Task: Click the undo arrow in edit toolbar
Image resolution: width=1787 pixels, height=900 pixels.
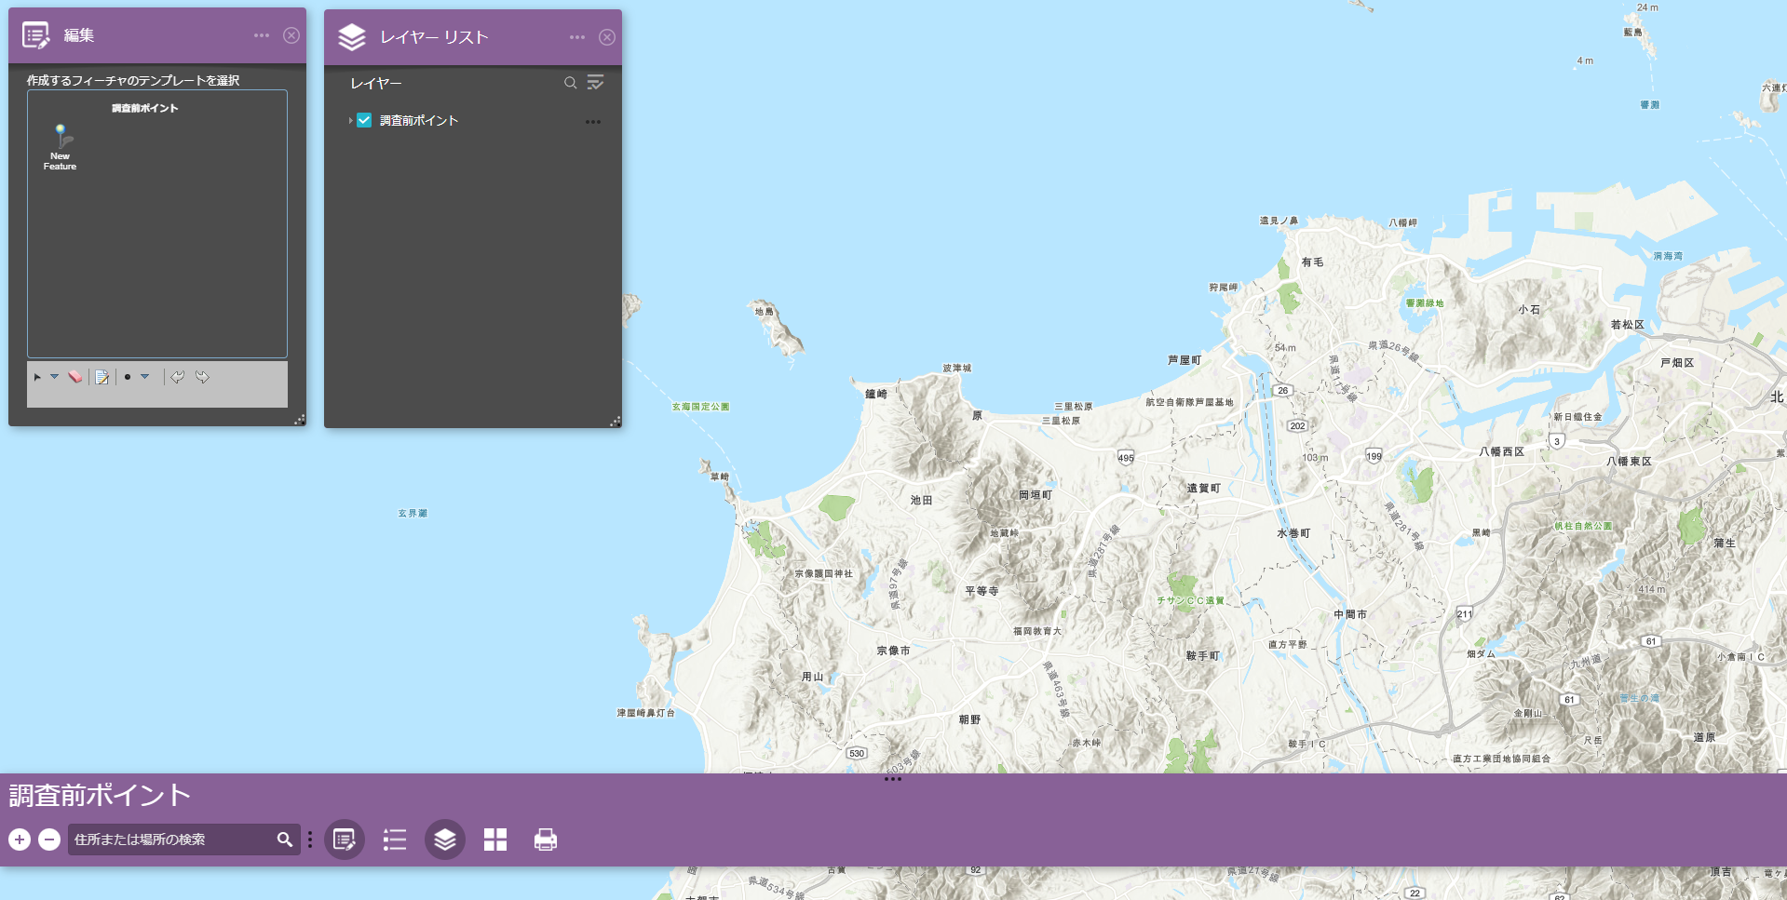Action: coord(177,377)
